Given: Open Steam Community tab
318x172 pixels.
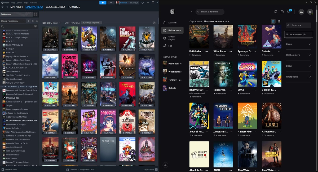Looking at the screenshot, I should 55,7.
